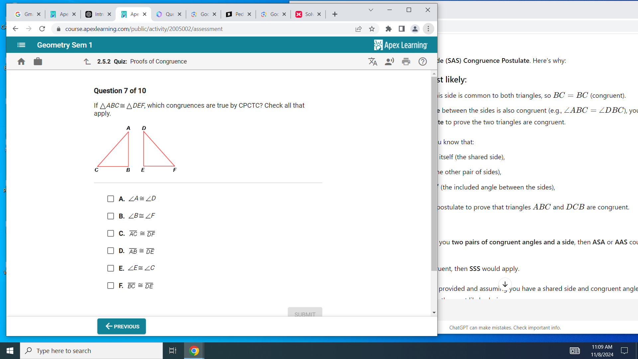This screenshot has width=638, height=359.
Task: Open the briefcase resources icon
Action: tap(38, 61)
